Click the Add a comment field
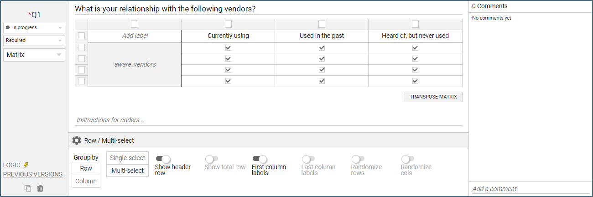Viewport: 593px width, 197px height. coord(529,189)
